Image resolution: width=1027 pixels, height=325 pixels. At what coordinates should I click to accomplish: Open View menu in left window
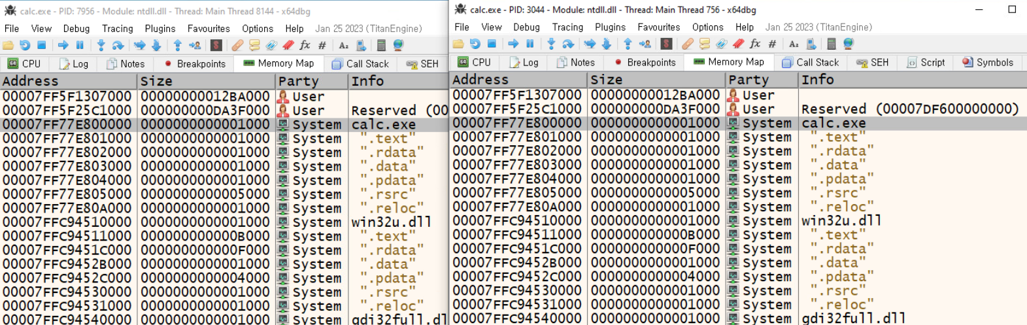pyautogui.click(x=41, y=28)
